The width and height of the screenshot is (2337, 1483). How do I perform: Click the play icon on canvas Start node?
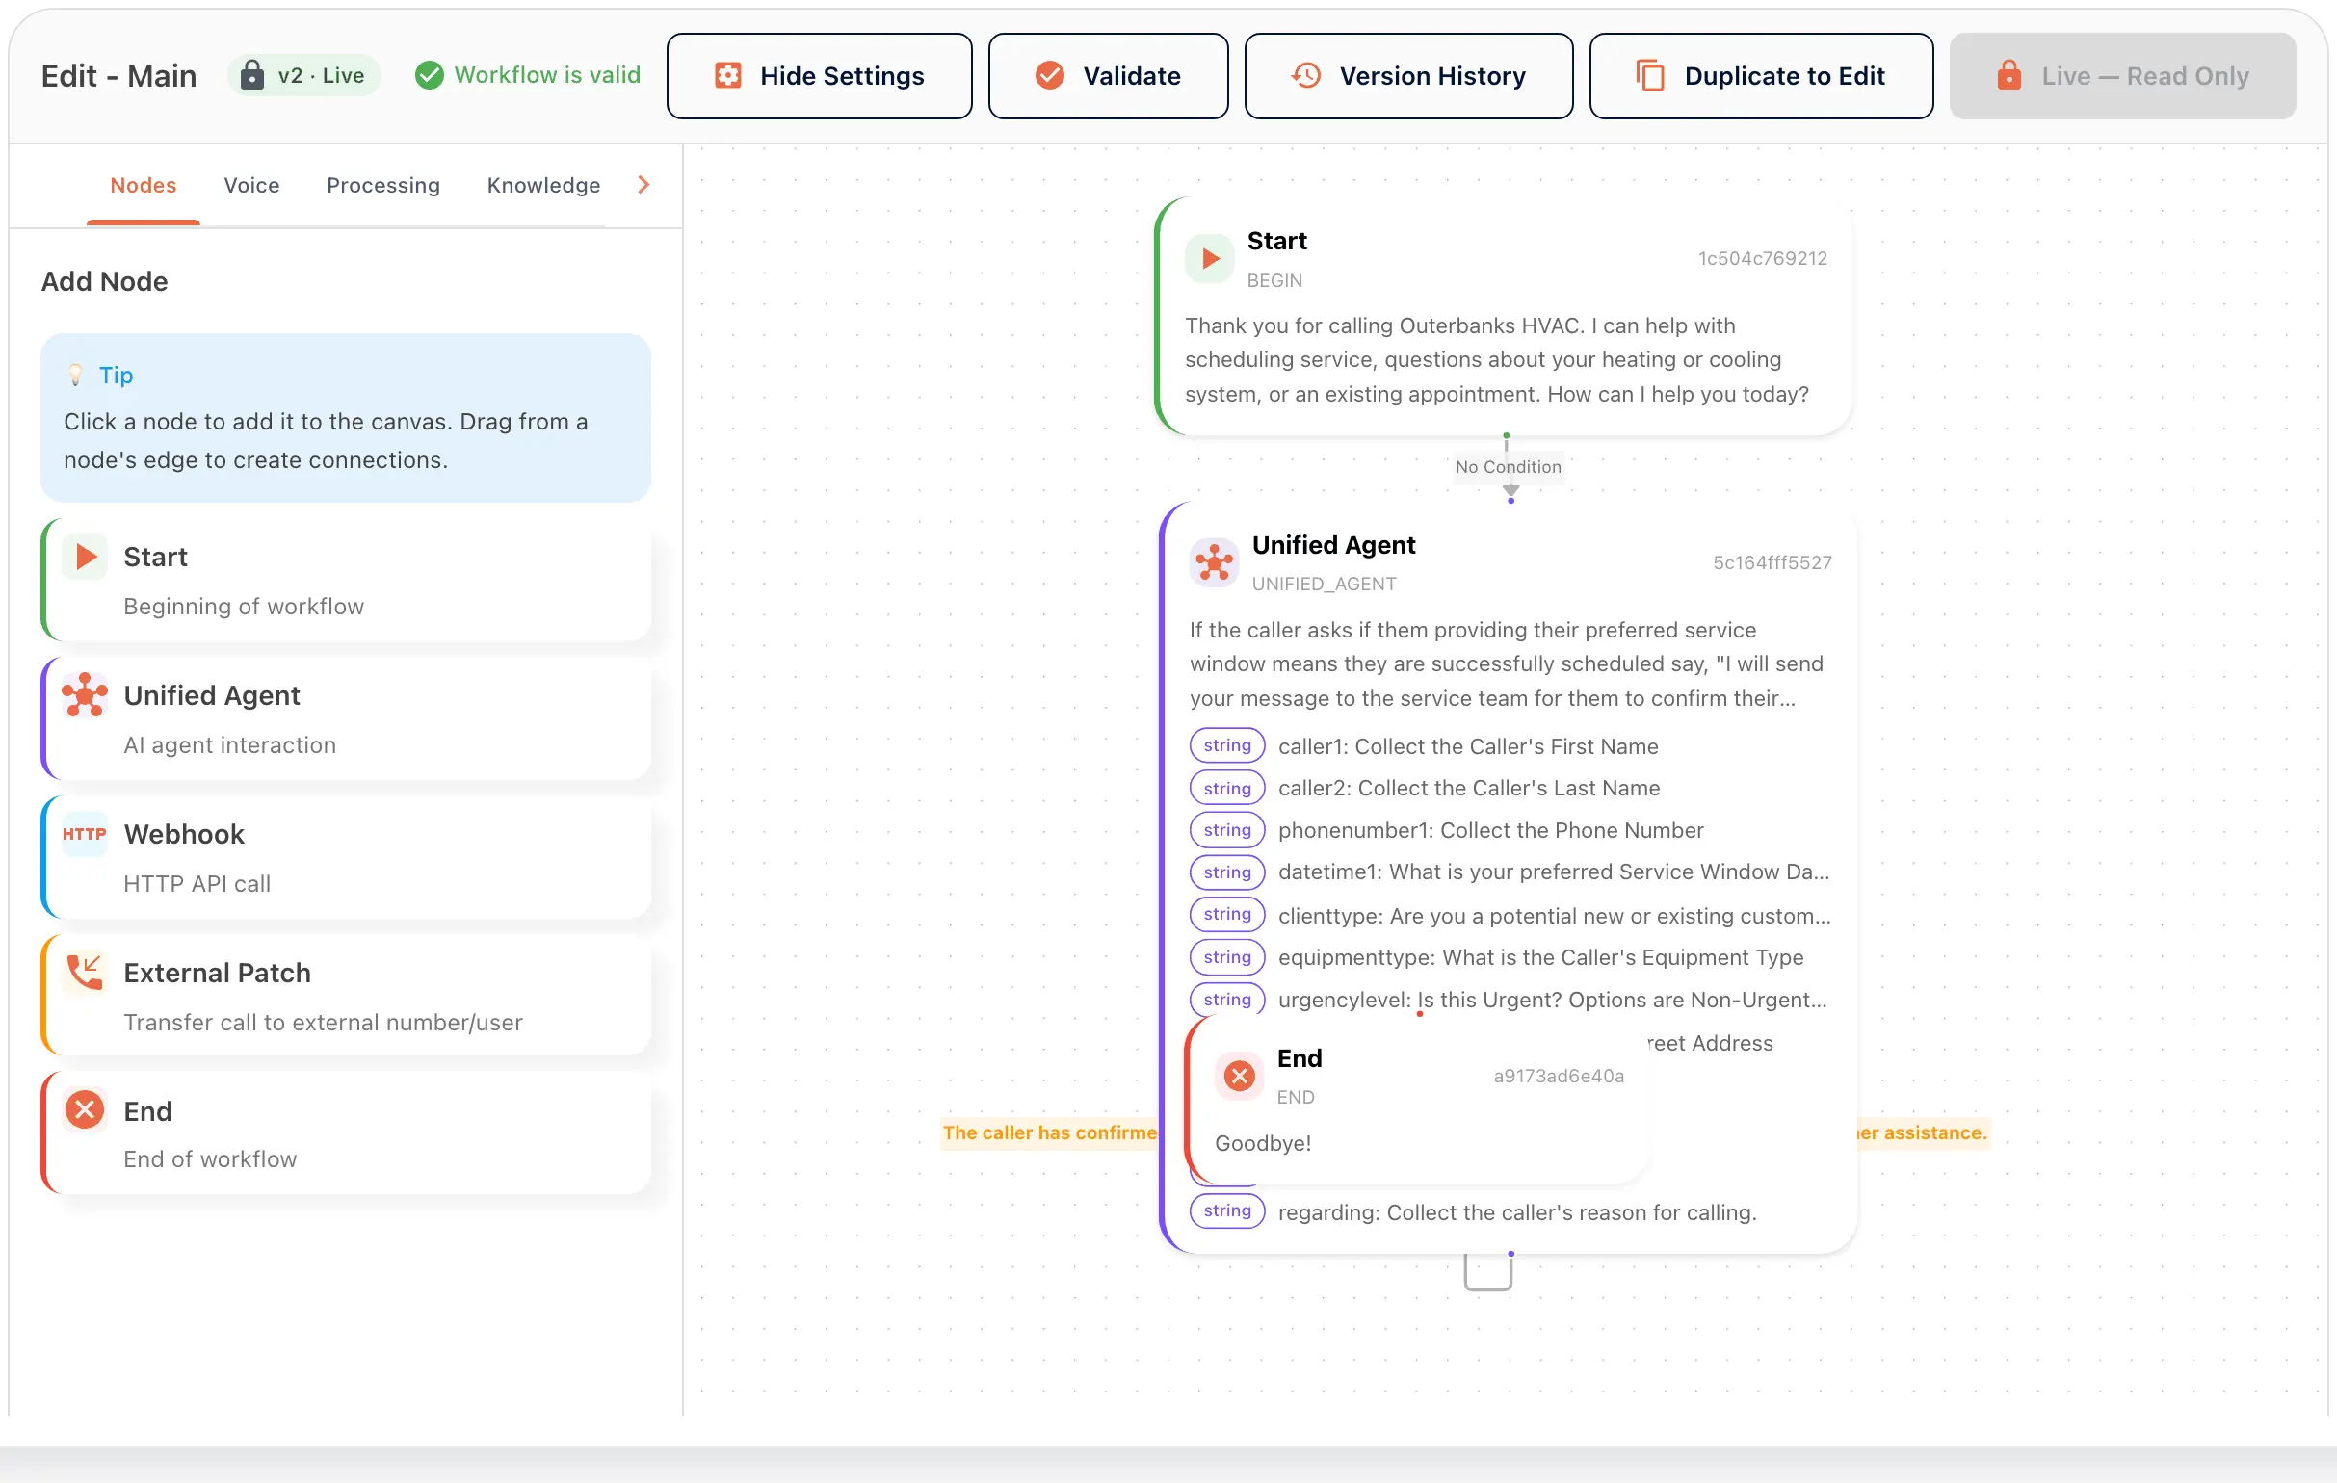1209,258
